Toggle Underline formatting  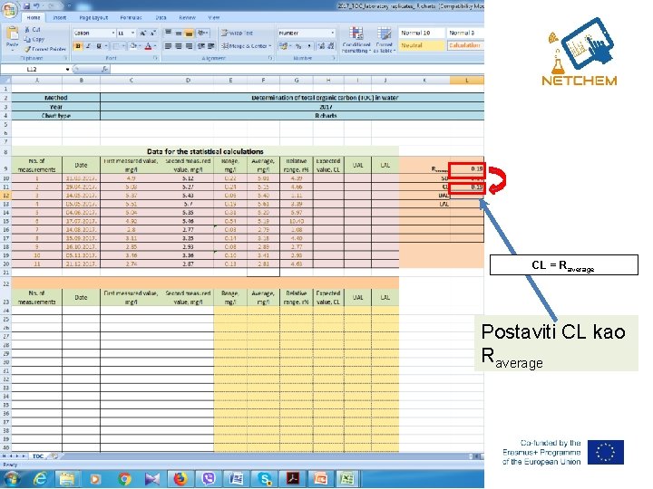coord(99,46)
